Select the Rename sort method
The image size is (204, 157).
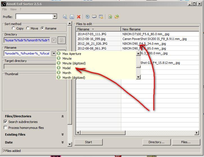42,28
